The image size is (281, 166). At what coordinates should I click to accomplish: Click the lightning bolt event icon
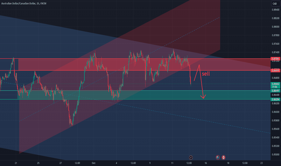[191, 158]
